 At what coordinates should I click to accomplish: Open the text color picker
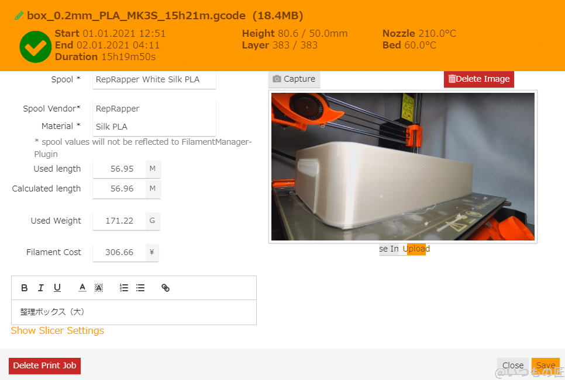(x=82, y=288)
